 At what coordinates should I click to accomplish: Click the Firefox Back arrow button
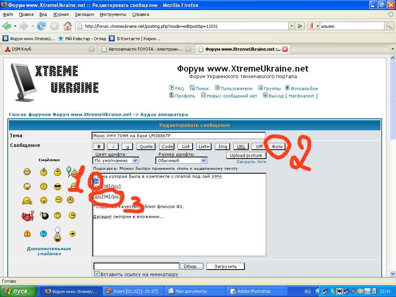click(7, 26)
